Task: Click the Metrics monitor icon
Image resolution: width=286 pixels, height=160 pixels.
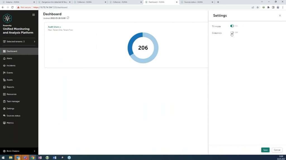Action: [4, 123]
